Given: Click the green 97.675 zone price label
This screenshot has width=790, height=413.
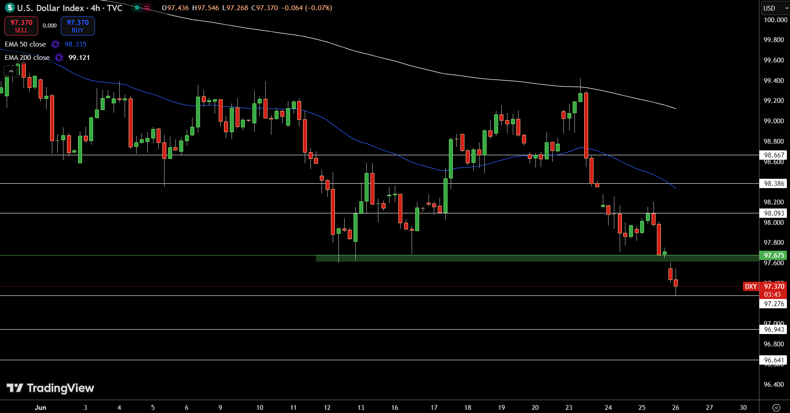Looking at the screenshot, I should tap(774, 256).
